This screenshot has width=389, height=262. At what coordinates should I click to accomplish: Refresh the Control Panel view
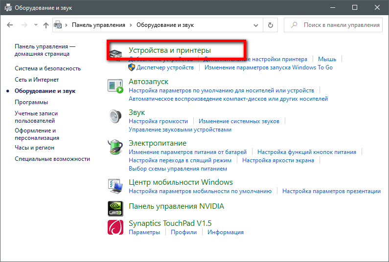tap(270, 25)
